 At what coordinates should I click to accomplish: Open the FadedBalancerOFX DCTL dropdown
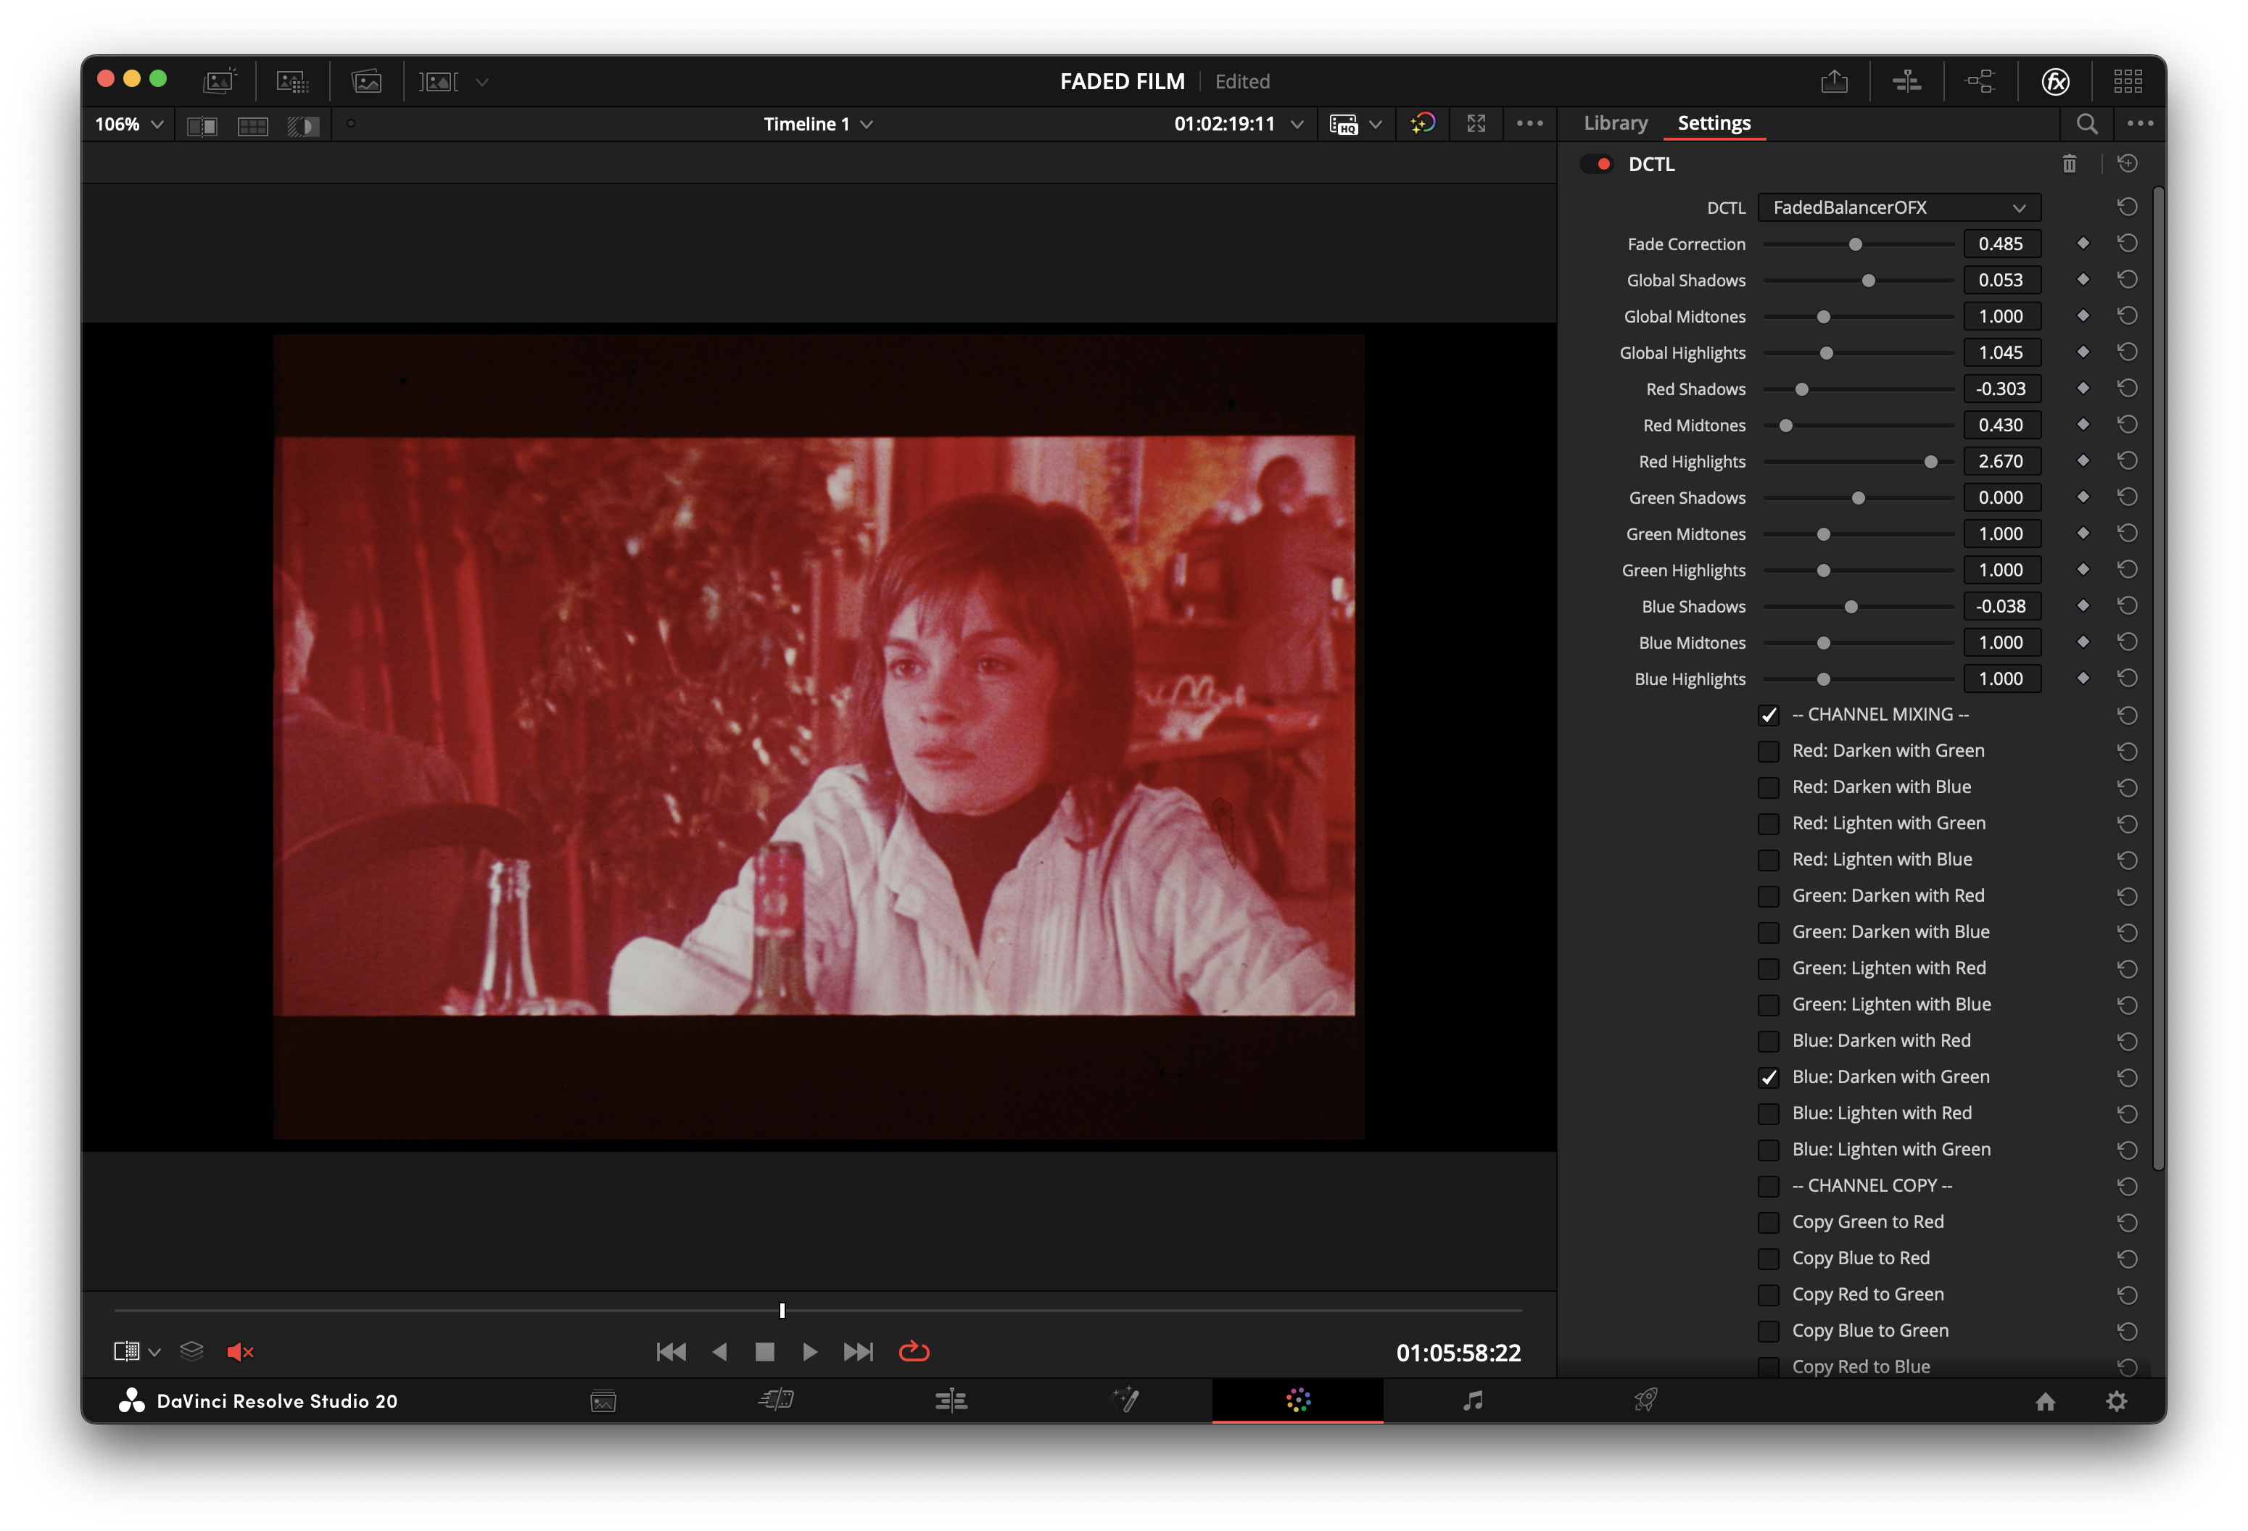point(1898,207)
